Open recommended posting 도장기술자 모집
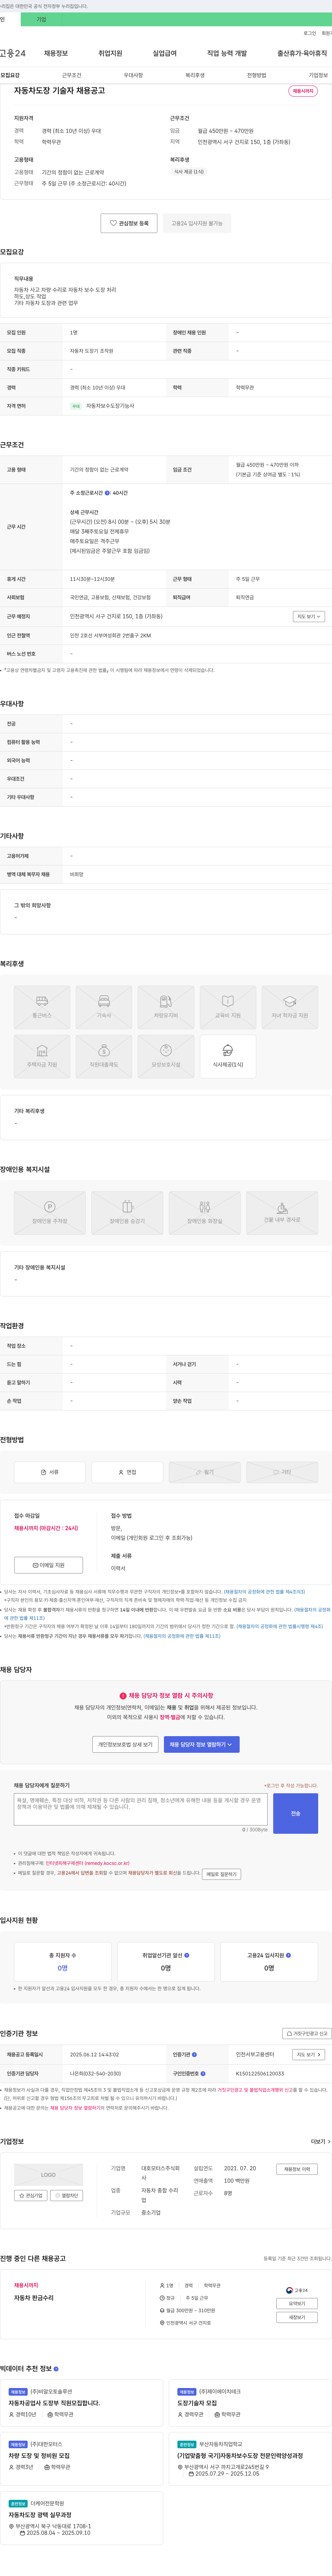Viewport: 332px width, 2576px height. pos(197,2403)
